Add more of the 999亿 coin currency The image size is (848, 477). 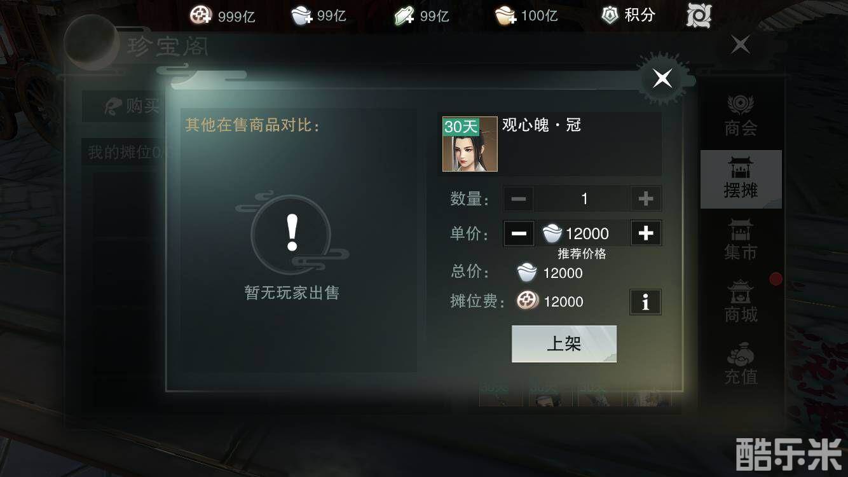coord(201,15)
